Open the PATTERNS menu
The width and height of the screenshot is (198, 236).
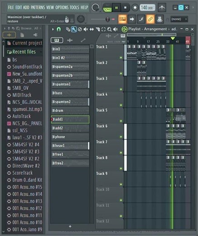point(38,7)
